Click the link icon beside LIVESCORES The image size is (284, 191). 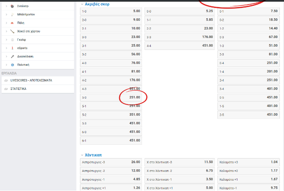point(6,80)
